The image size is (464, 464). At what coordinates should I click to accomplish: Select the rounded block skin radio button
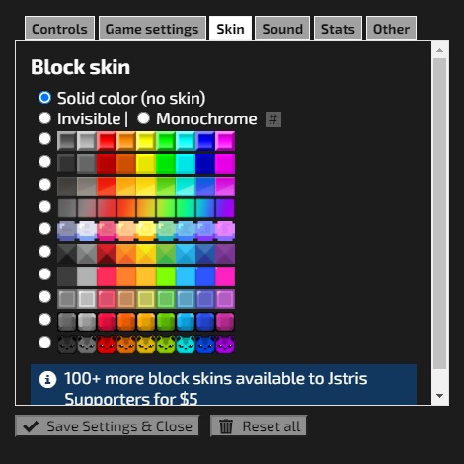44,320
